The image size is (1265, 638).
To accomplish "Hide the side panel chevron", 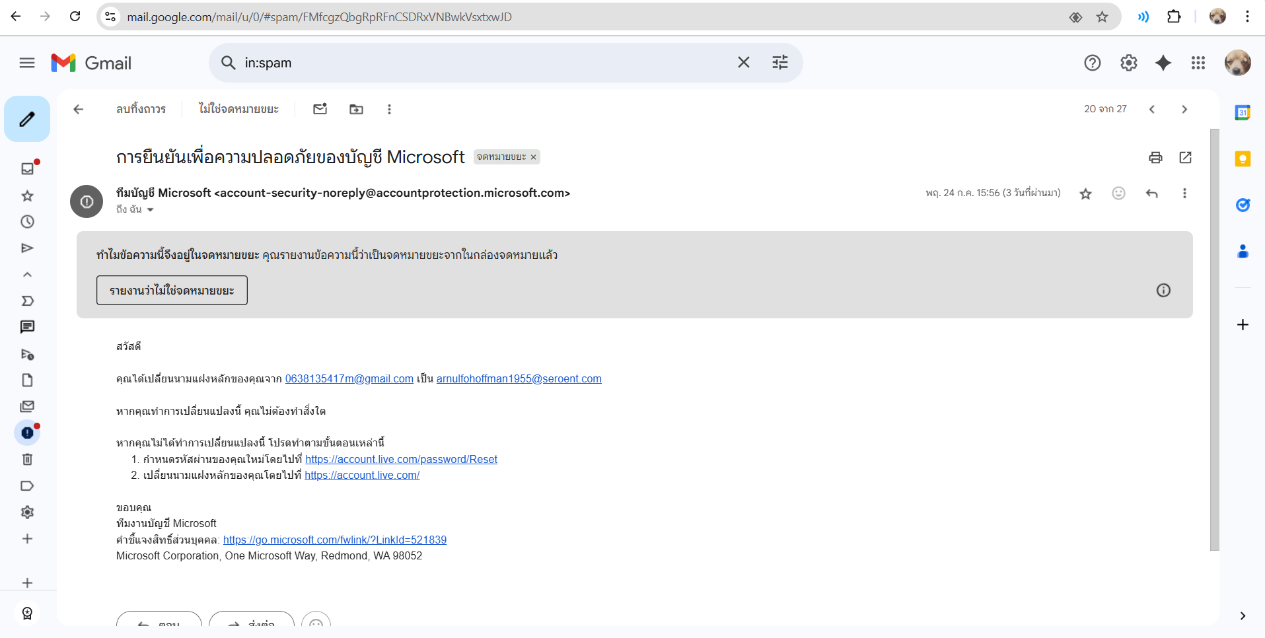I will click(x=1243, y=616).
